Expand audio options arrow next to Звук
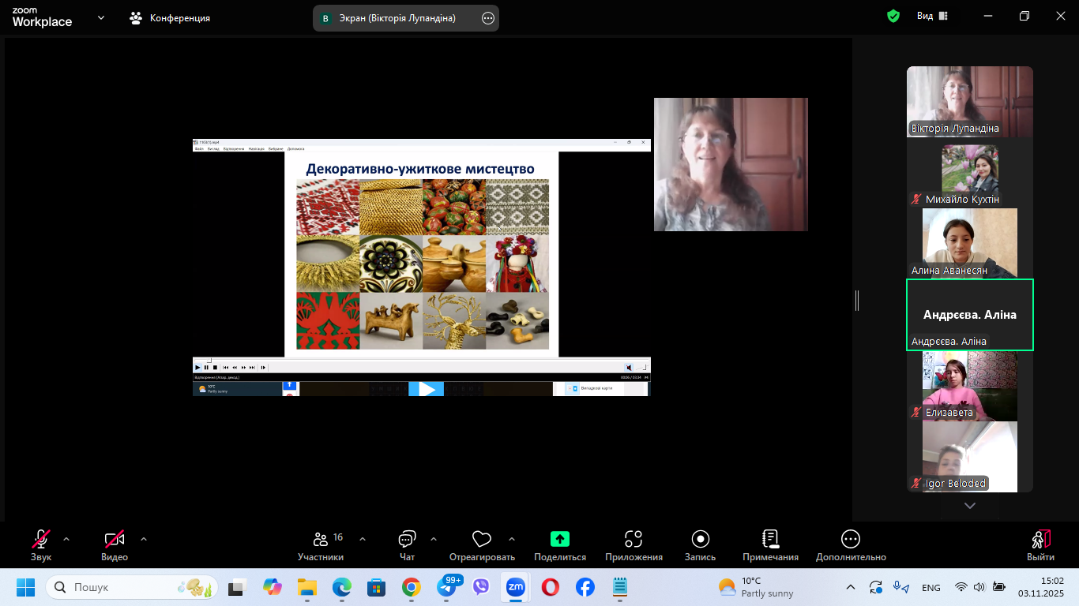Screen dimensions: 1079x606 tap(66, 539)
